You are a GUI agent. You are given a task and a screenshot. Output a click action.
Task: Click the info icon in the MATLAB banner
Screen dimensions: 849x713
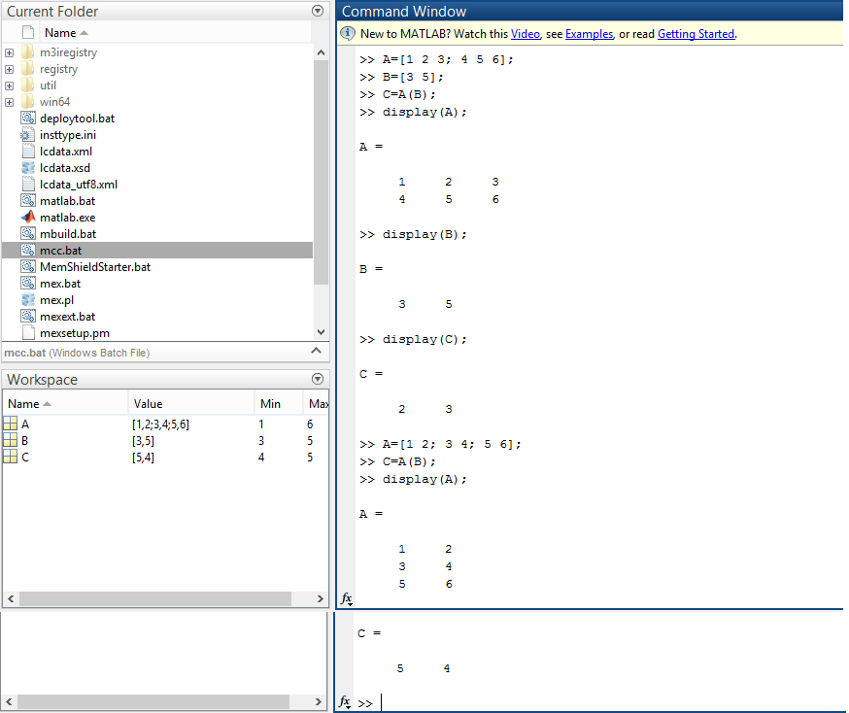click(x=348, y=34)
